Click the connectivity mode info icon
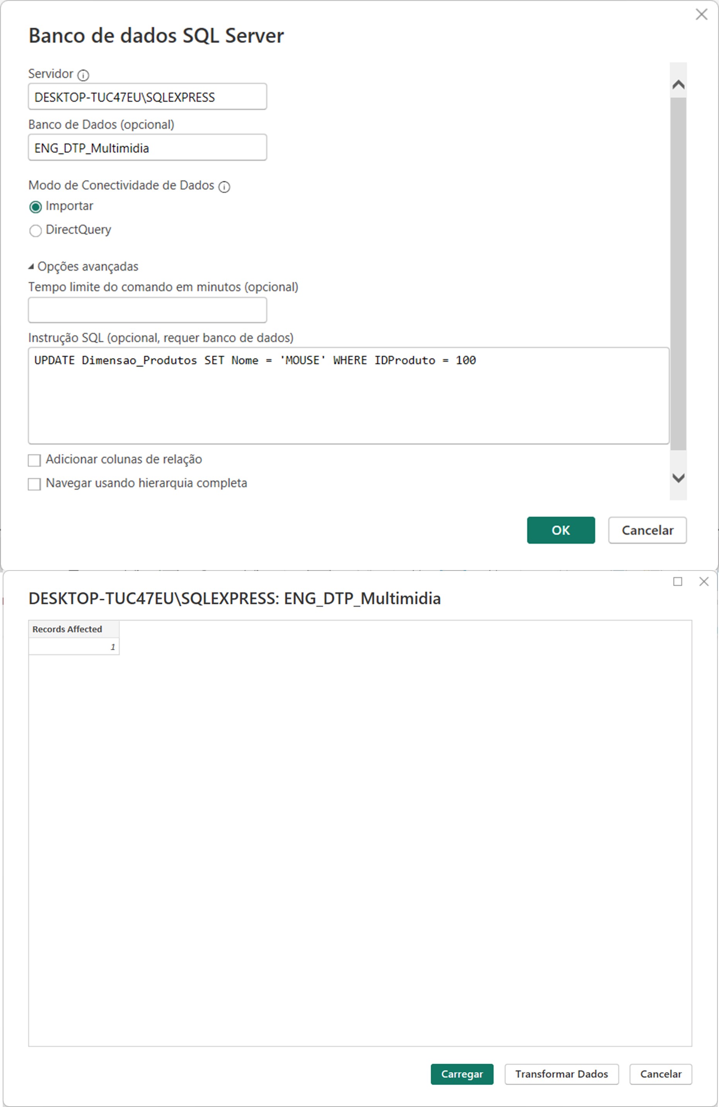Screen dimensions: 719x1107 (224, 186)
